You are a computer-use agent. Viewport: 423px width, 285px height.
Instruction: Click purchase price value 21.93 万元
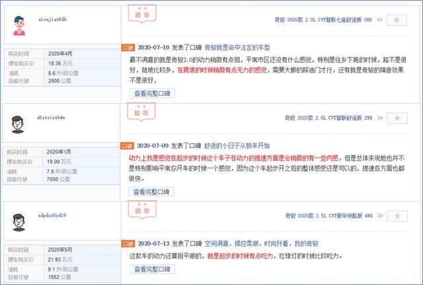click(x=60, y=259)
